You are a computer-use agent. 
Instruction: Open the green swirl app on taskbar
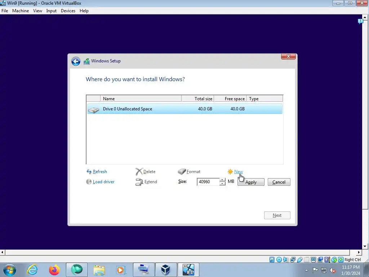point(77,270)
